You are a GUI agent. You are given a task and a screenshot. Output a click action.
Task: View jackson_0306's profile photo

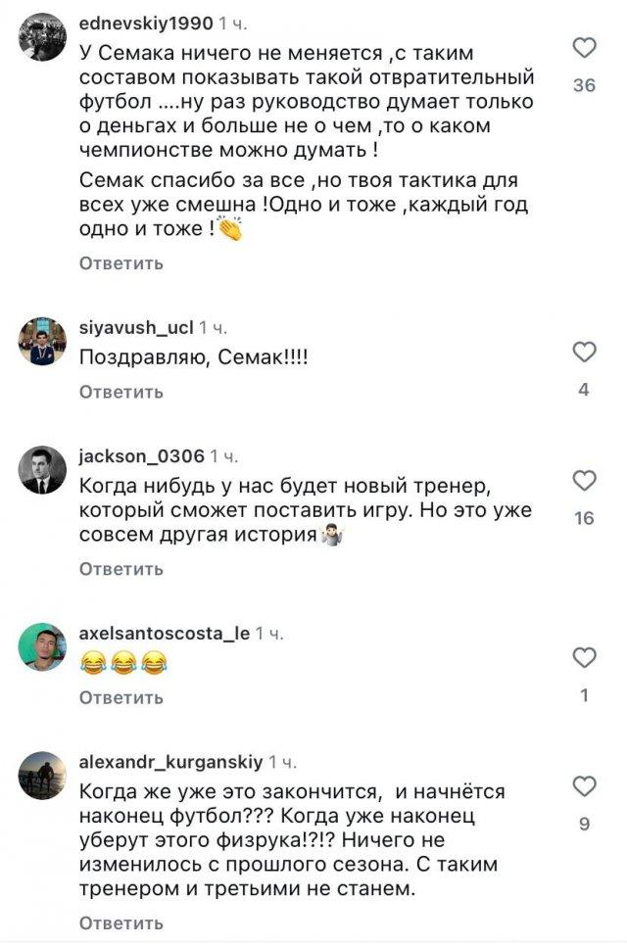[43, 470]
